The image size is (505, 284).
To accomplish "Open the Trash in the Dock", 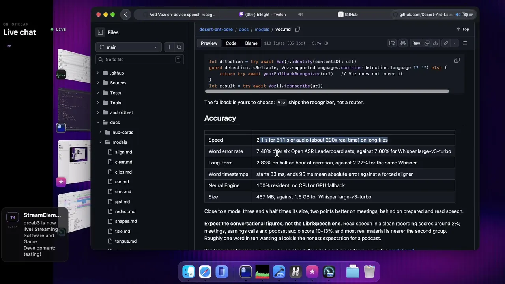I will (369, 272).
